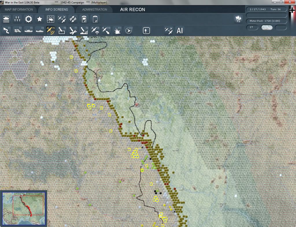Click the date and Turn 36 field
This screenshot has width=296, height=227.
(x=266, y=9)
